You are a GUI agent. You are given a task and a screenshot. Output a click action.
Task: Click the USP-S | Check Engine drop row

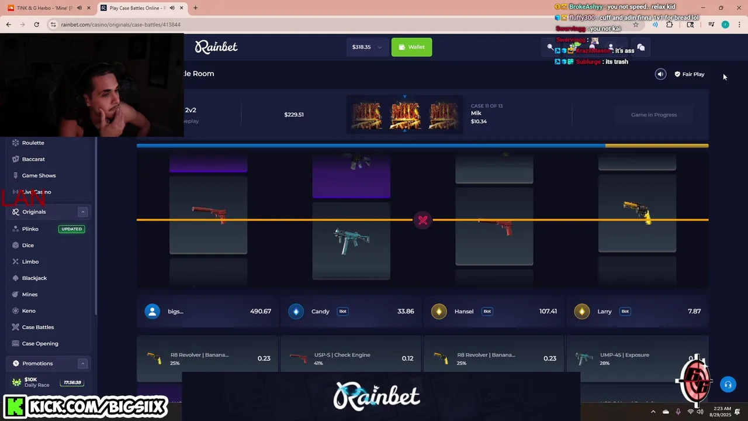tap(351, 358)
